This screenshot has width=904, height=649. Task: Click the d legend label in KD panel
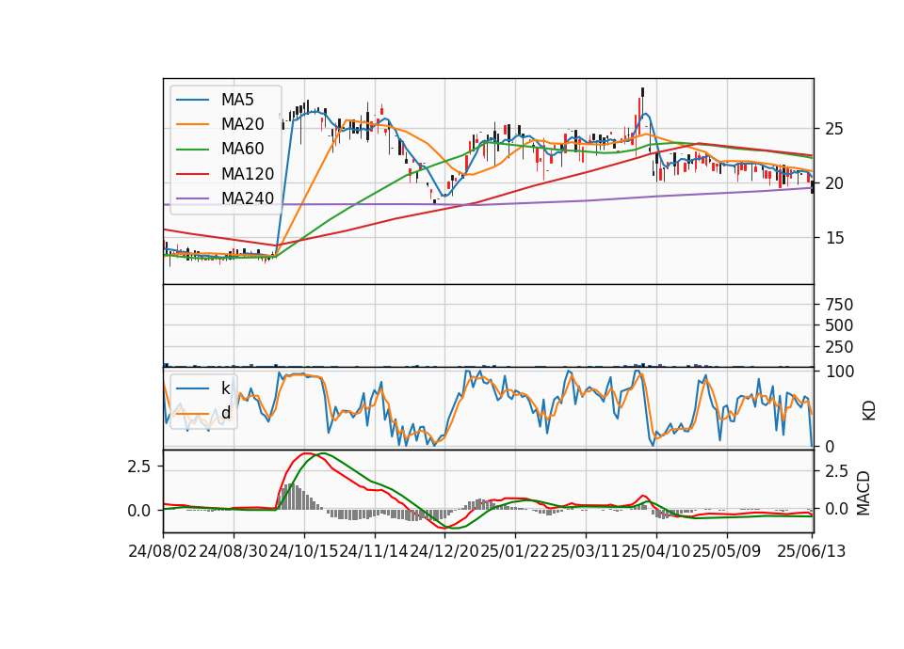(226, 412)
